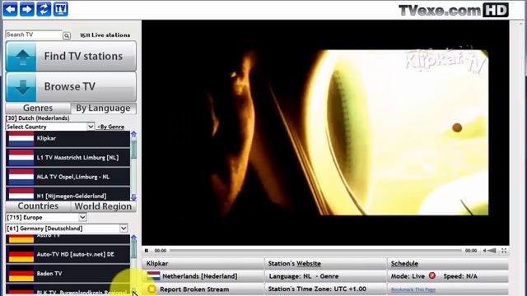Click Report Broken Stream
This screenshot has width=527, height=296.
click(194, 289)
